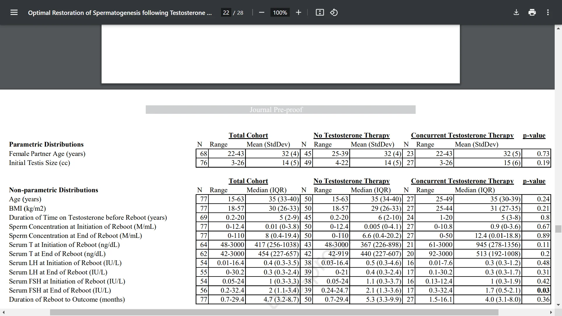This screenshot has width=562, height=316.
Task: Click 'Serum T at End of Reboot' label
Action: [x=57, y=254]
